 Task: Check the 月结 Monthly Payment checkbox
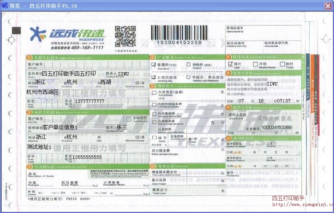(x=256, y=64)
